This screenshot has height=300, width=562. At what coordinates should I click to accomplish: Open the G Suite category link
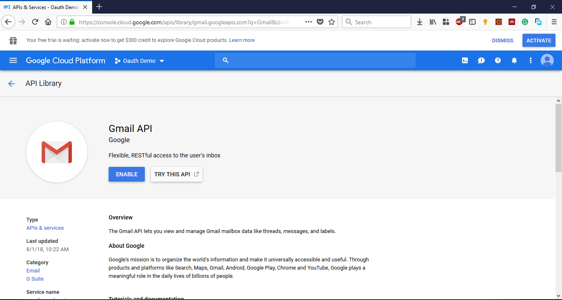coord(35,279)
